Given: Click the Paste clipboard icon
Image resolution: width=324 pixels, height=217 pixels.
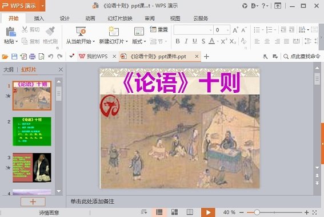Looking at the screenshot, I should [x=10, y=31].
